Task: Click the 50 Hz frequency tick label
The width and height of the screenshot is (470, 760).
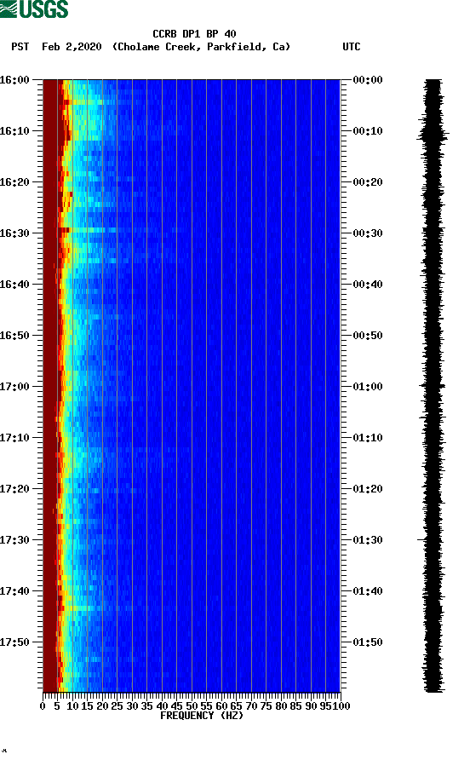Action: point(192,705)
